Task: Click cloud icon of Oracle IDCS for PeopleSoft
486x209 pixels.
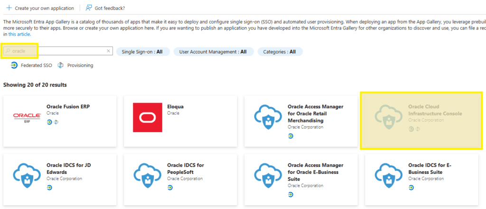Action: coord(148,175)
